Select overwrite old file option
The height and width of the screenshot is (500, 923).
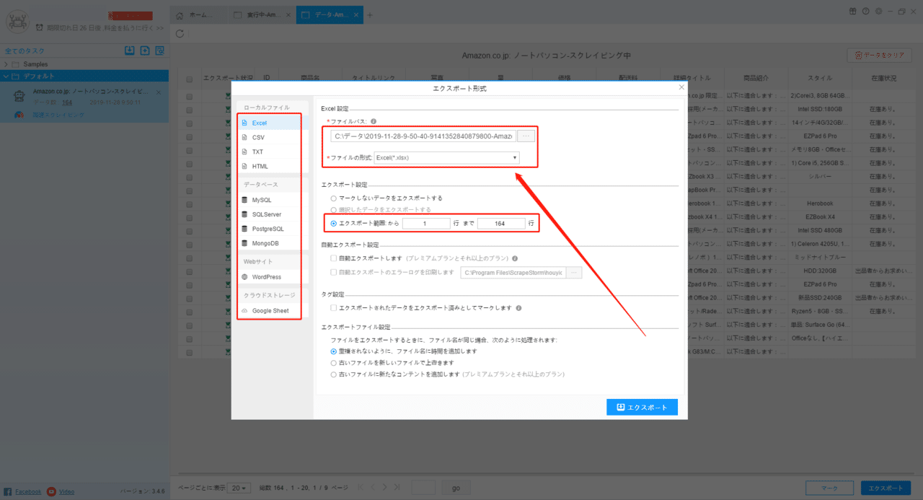(333, 363)
